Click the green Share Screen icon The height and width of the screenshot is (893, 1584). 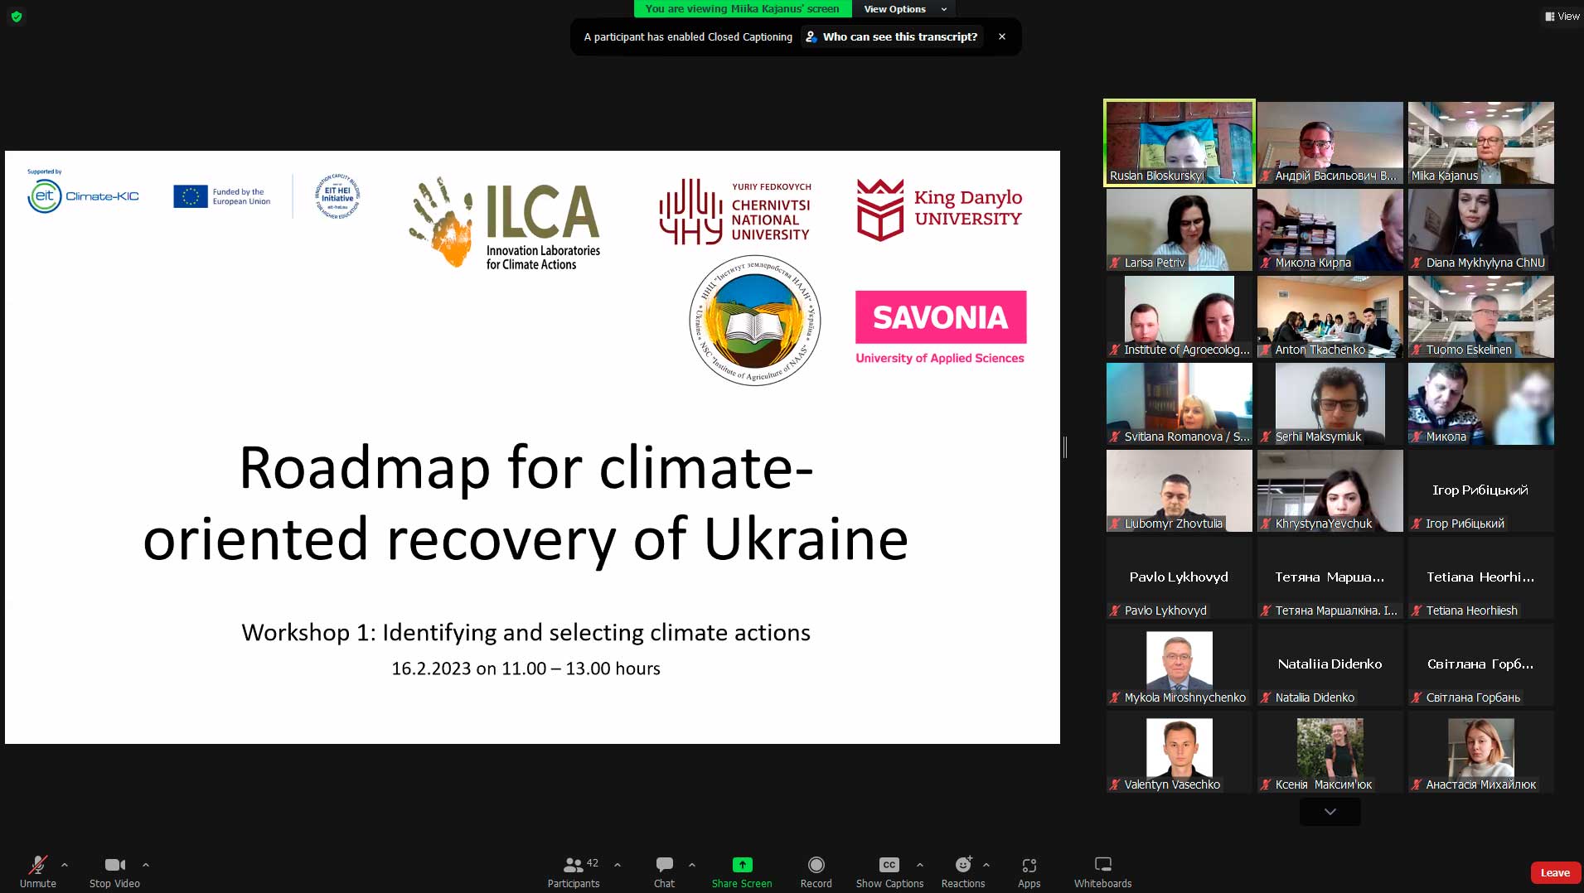click(x=742, y=865)
